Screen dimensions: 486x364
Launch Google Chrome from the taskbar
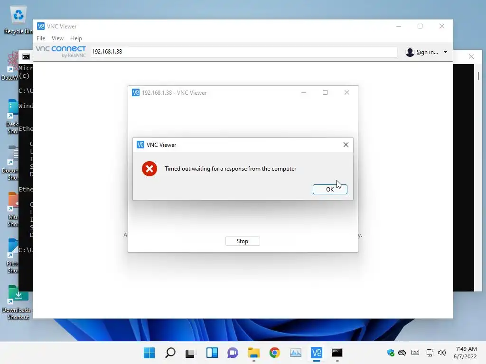pos(274,353)
